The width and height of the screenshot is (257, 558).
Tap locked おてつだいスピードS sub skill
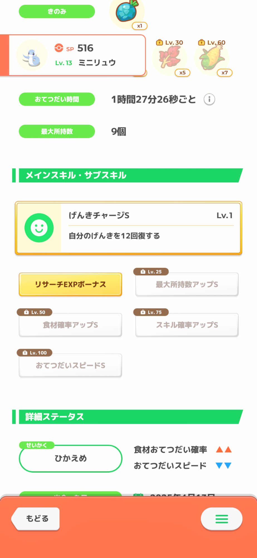tap(70, 365)
